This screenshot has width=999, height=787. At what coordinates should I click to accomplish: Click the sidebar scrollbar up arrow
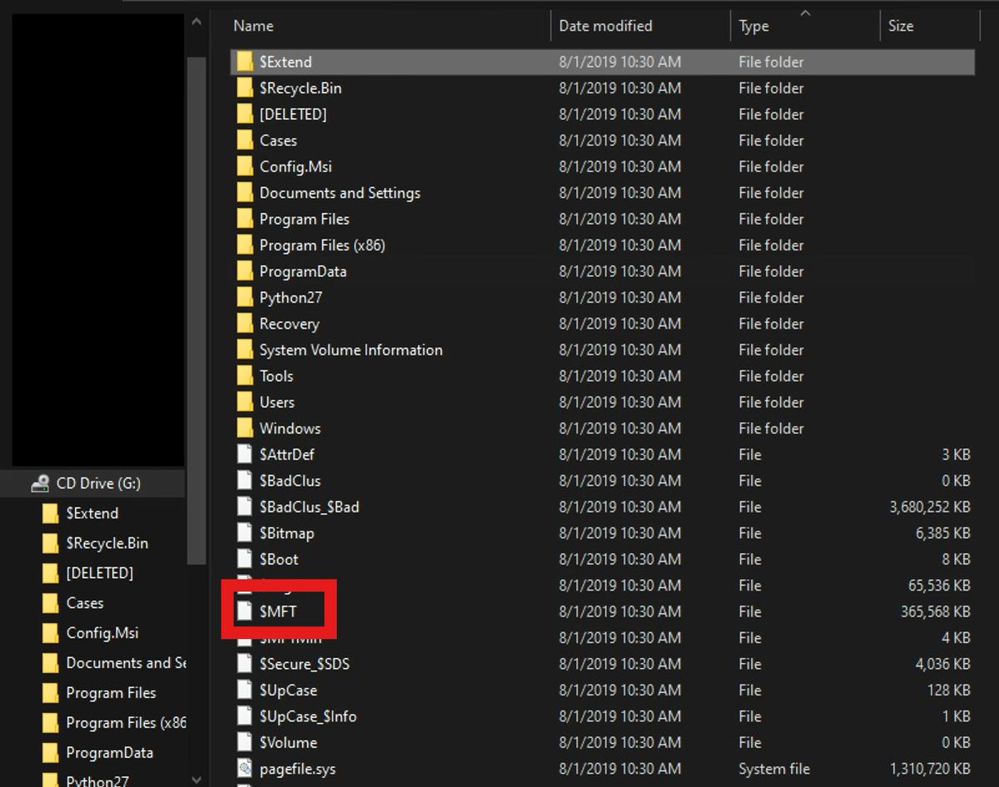pyautogui.click(x=196, y=21)
